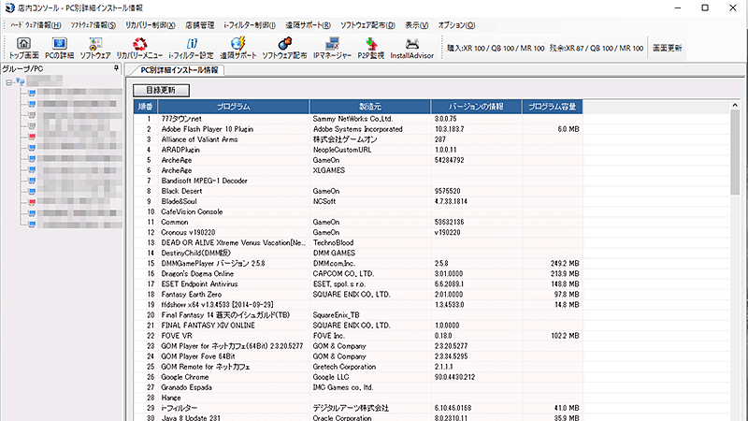Select Fantasy Earth Zero row
Screen dimensions: 748x421
358,295
